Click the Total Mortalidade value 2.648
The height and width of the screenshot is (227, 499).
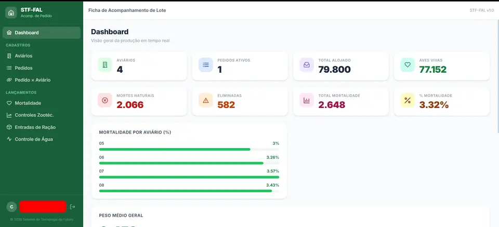click(x=332, y=104)
